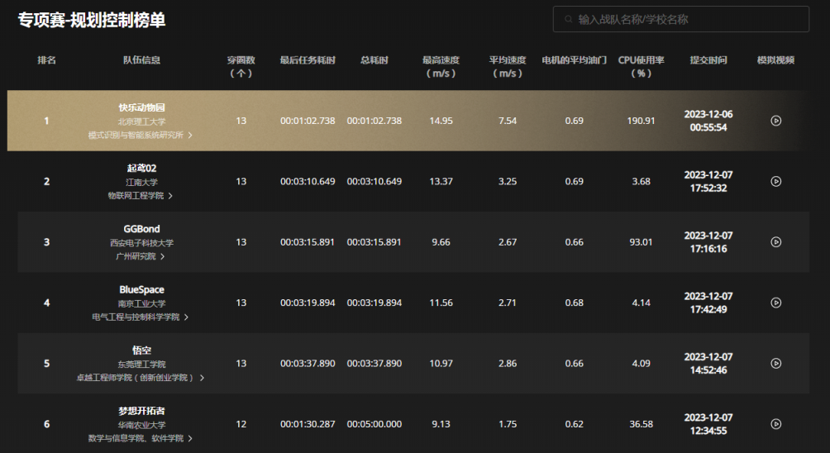Expand 电气工程与控制科学学院 team details chevron
Image resolution: width=830 pixels, height=453 pixels.
click(x=187, y=317)
